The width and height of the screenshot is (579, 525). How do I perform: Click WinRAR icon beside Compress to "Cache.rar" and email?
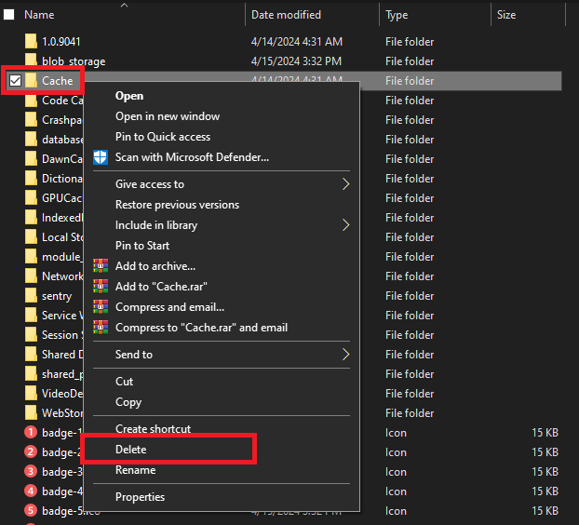coord(101,327)
